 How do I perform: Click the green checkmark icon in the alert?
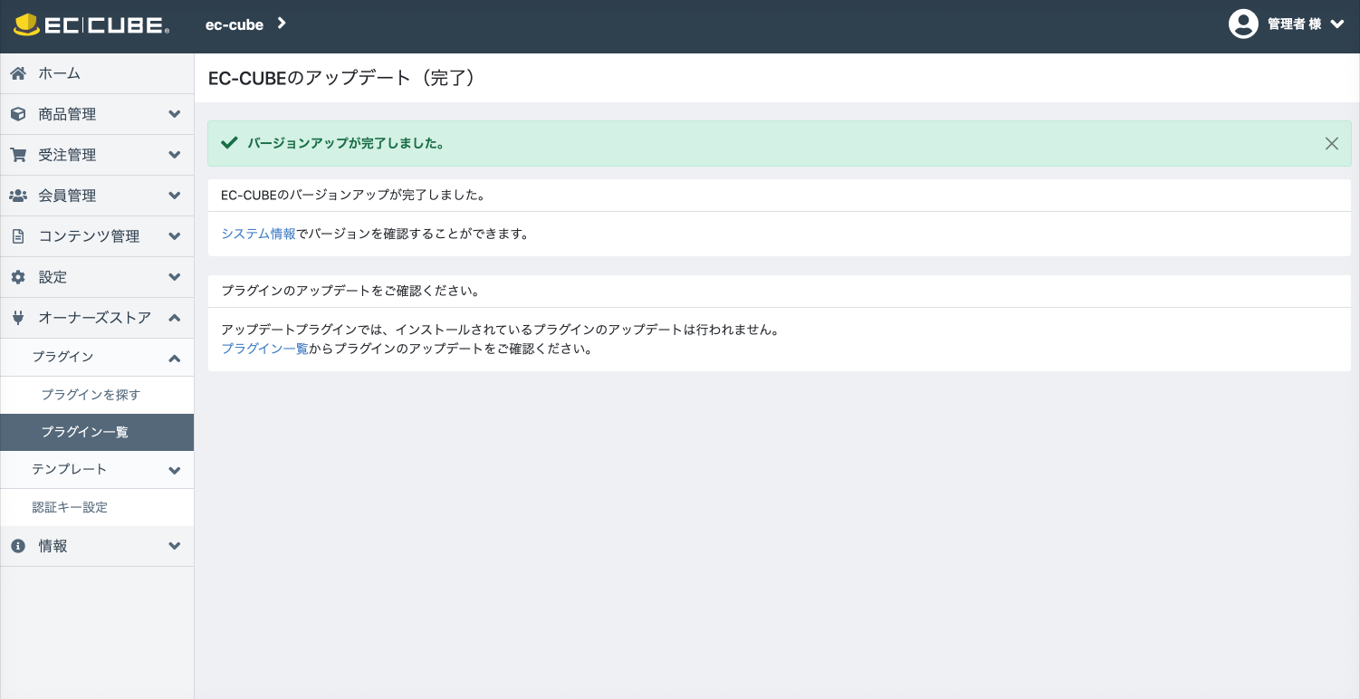tap(229, 143)
